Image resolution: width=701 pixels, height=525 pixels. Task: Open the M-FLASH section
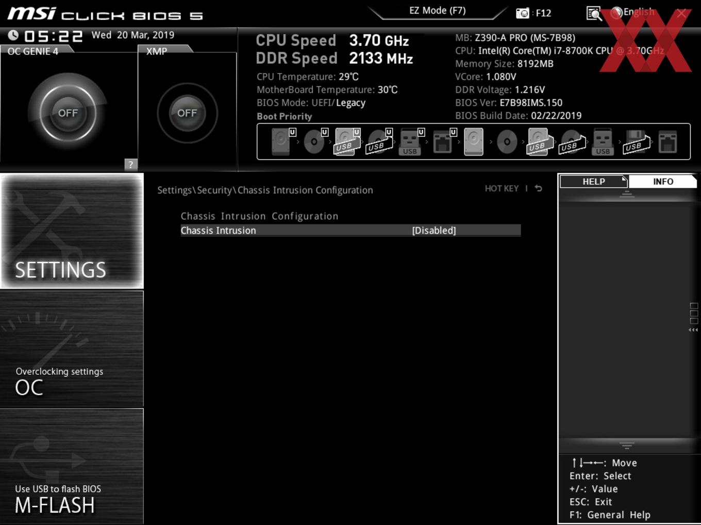pos(72,466)
